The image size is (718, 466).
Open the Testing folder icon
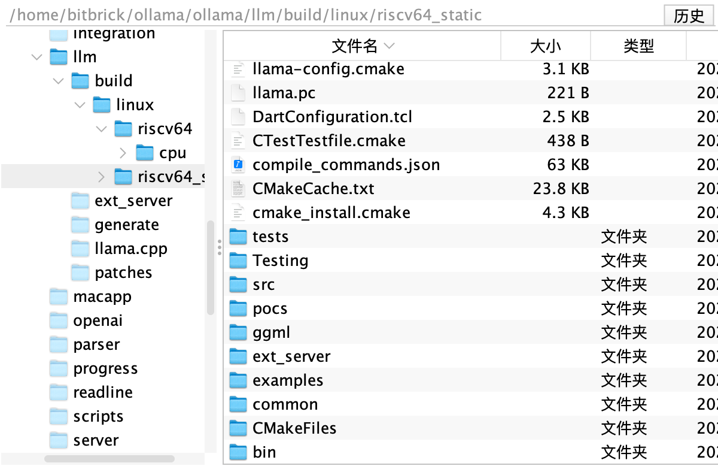238,261
